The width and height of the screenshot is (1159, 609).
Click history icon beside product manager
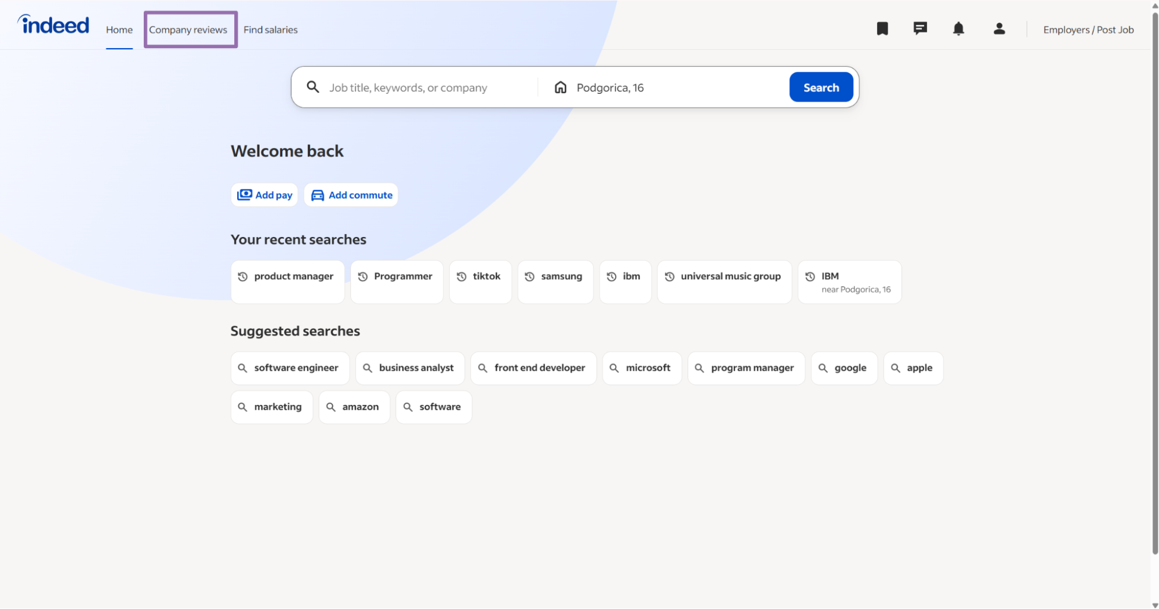click(x=243, y=276)
